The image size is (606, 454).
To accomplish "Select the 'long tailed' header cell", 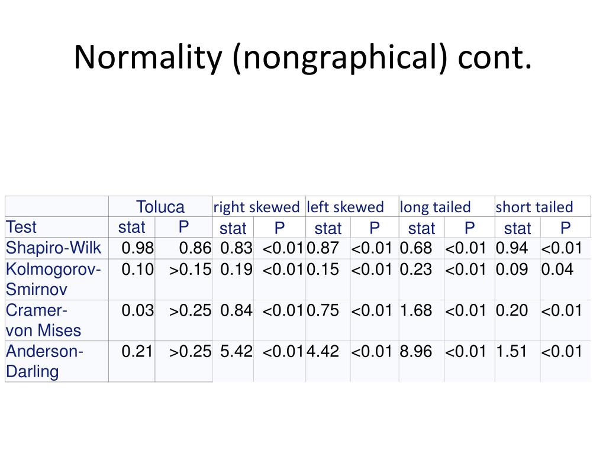I will pos(435,207).
